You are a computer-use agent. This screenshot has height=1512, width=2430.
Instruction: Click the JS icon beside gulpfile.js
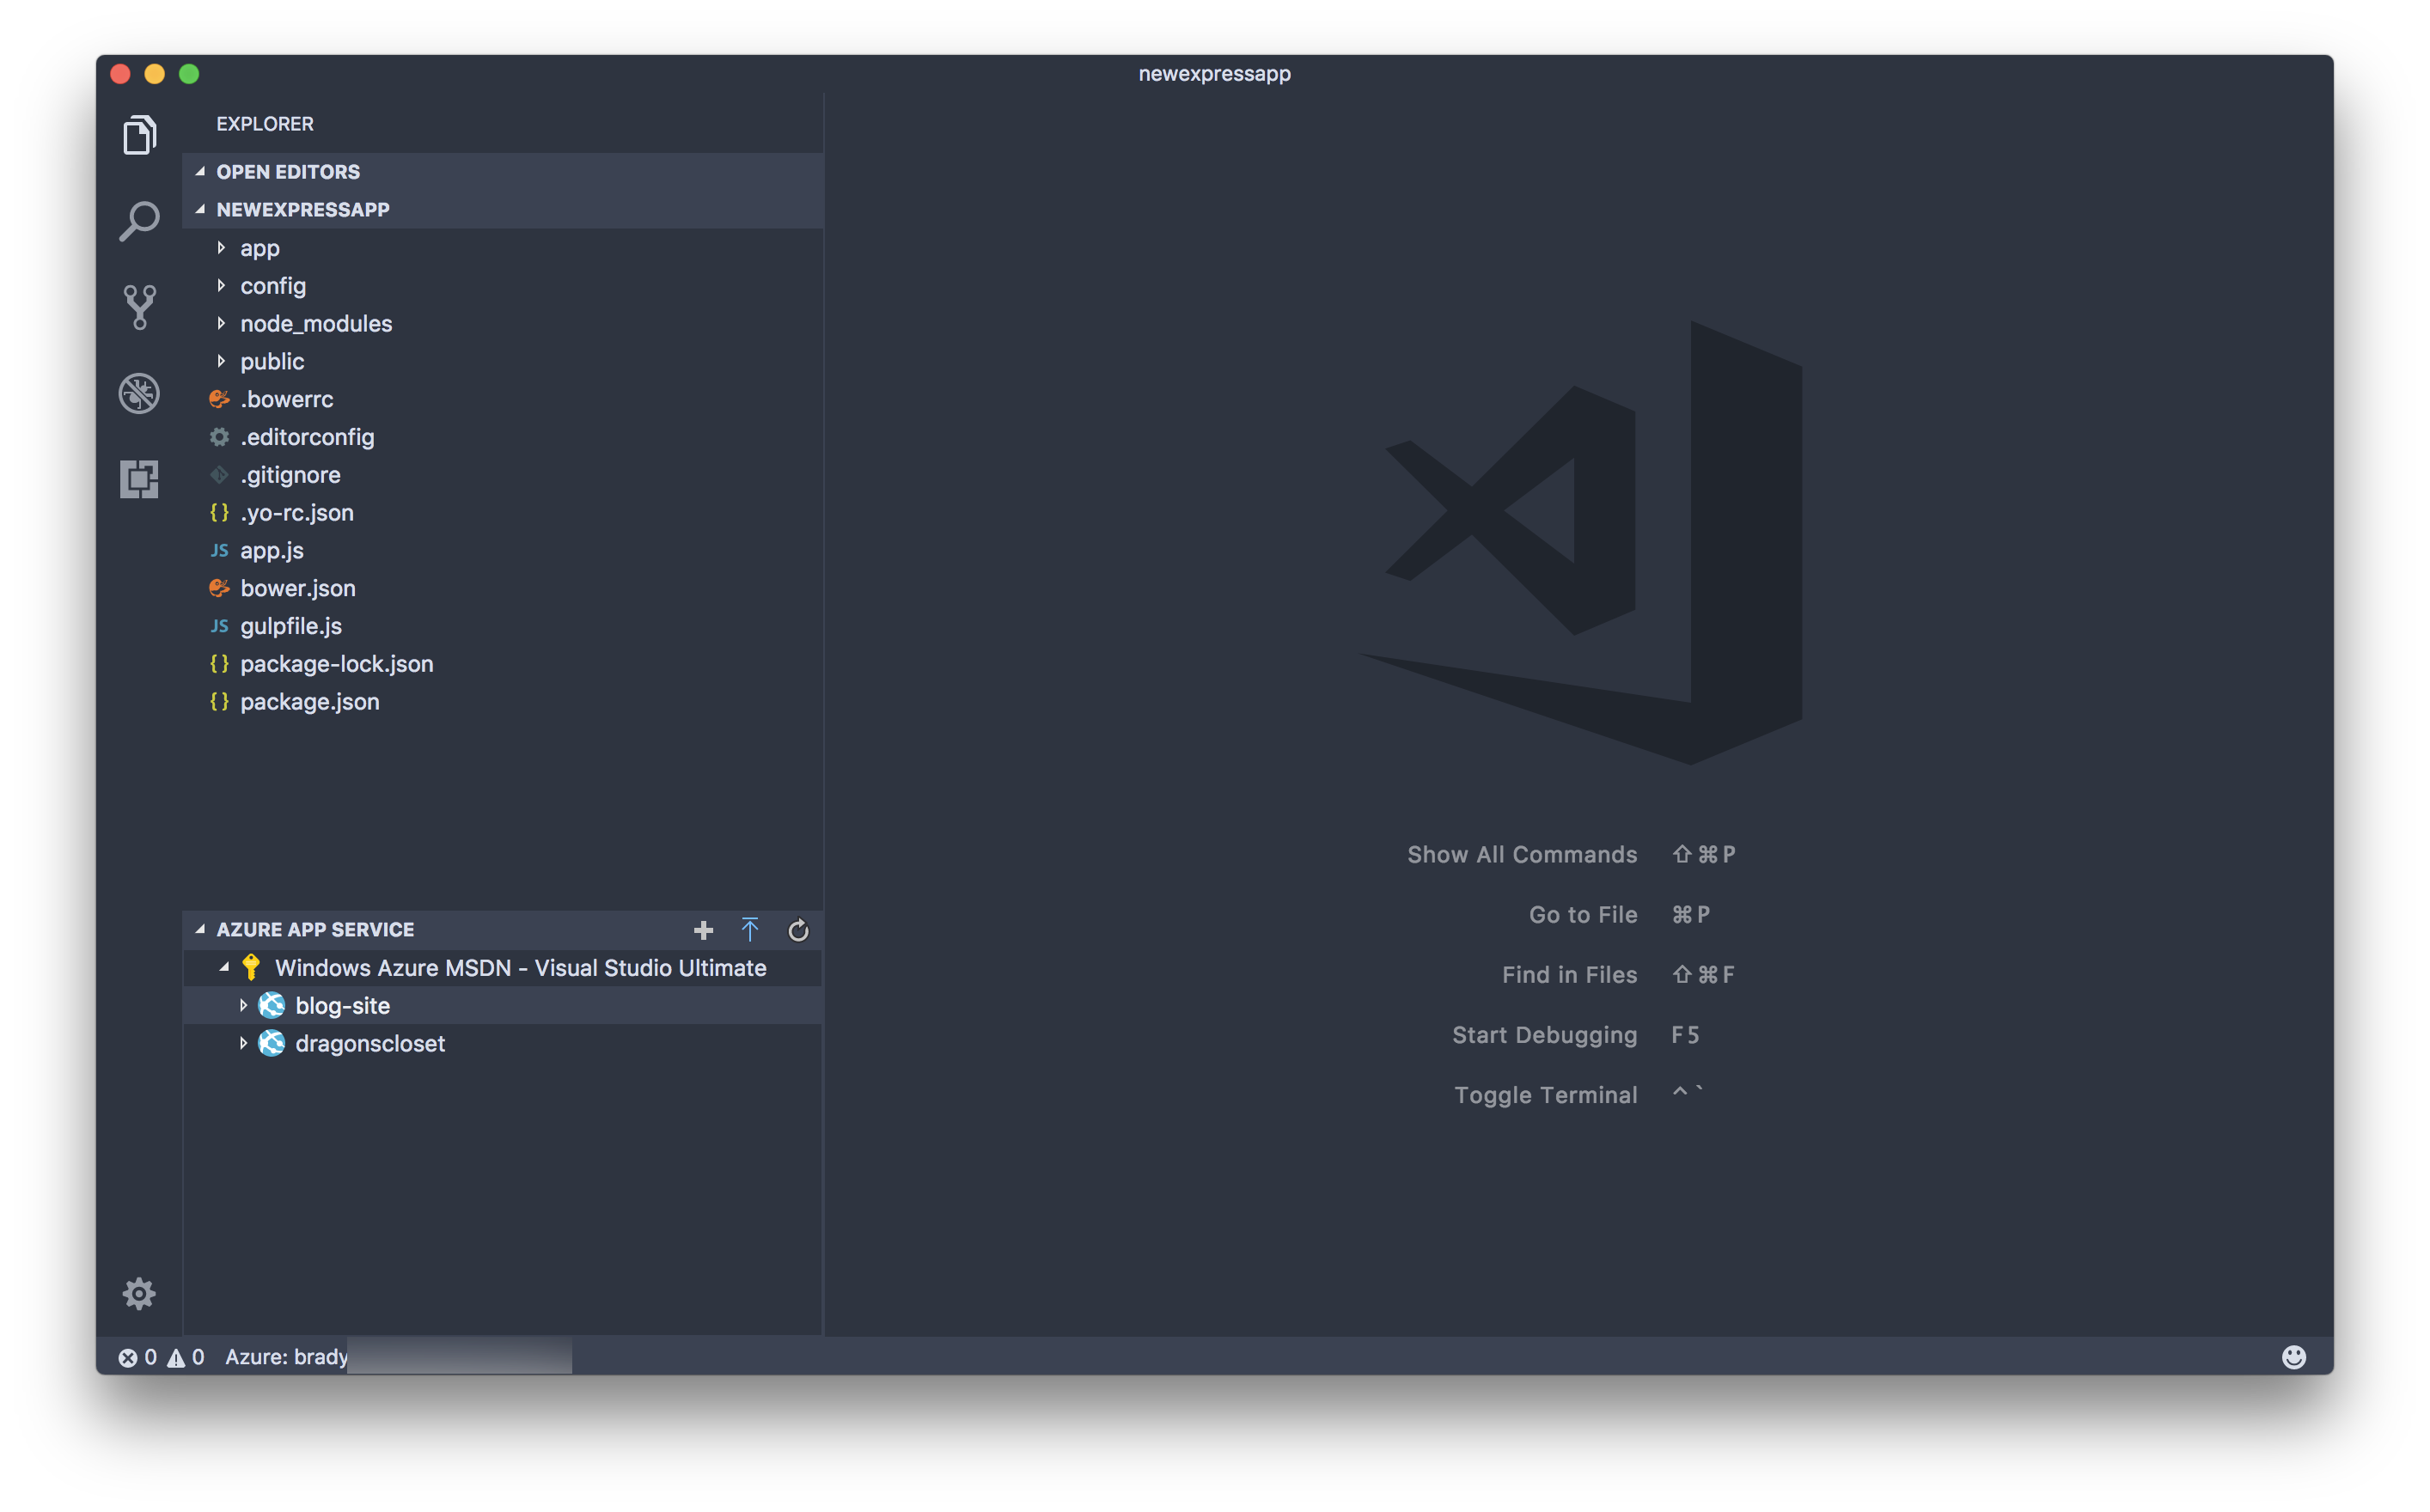coord(219,626)
